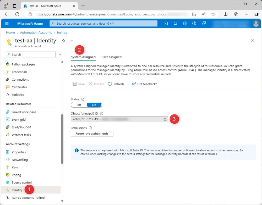262x205 pixels.
Task: Open browser Collections icon
Action: click(236, 14)
